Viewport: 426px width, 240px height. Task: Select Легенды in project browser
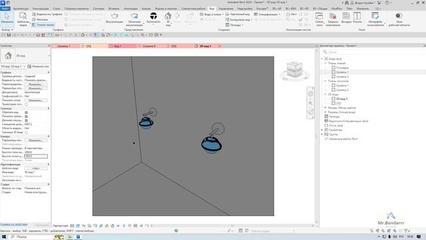pos(334,117)
